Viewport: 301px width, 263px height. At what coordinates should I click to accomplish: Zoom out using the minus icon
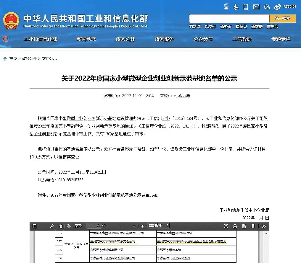click(134, 226)
